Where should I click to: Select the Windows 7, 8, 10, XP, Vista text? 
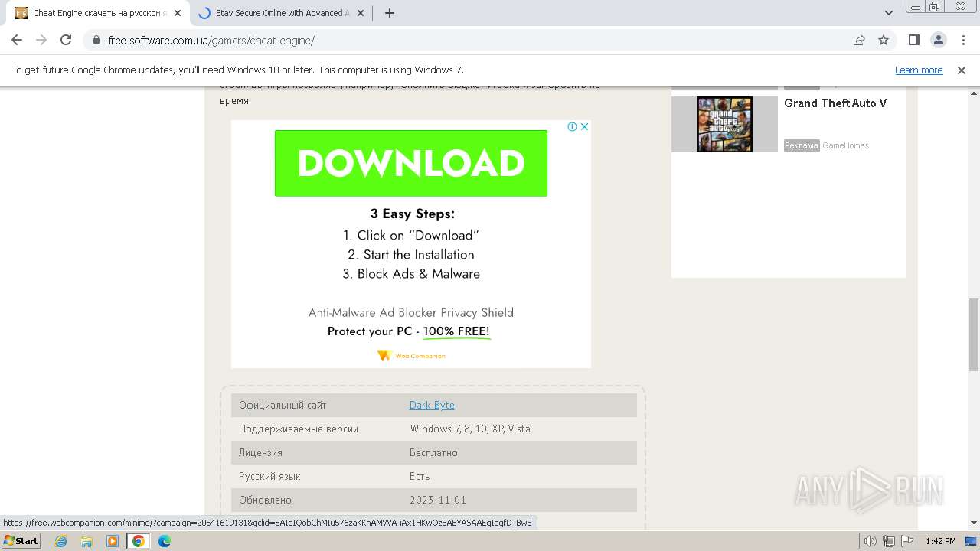tap(470, 429)
